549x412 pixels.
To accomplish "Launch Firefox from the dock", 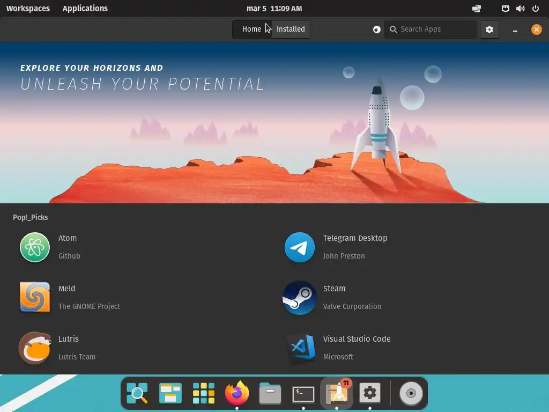I will click(236, 393).
